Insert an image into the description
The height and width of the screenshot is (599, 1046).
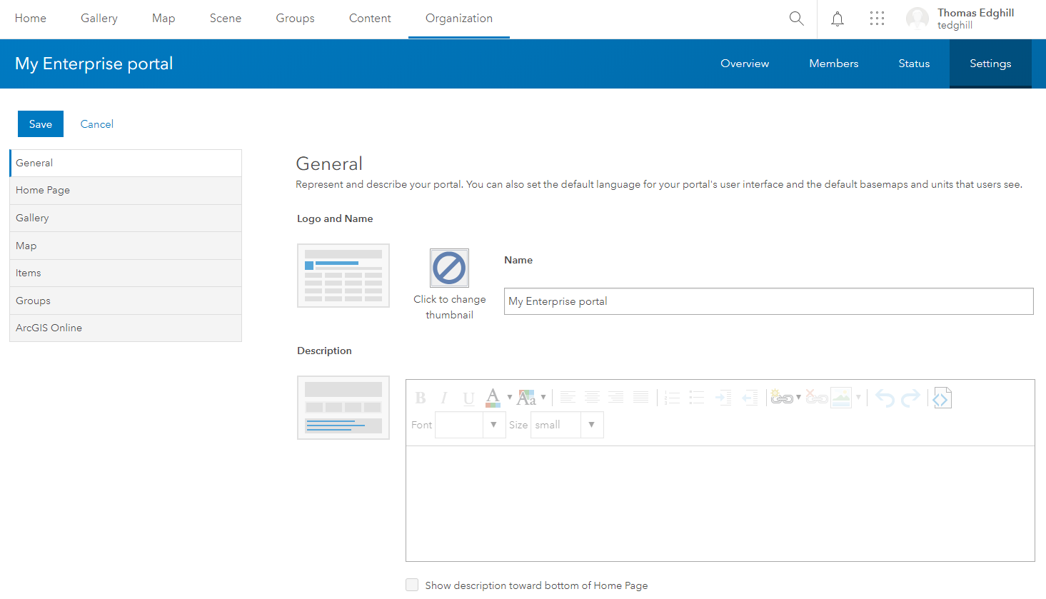tap(840, 398)
